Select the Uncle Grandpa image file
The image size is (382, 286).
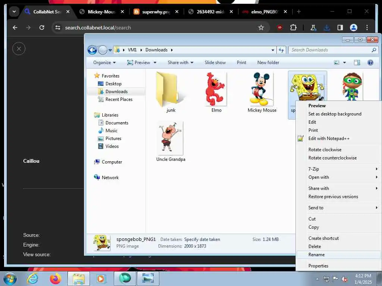click(170, 142)
